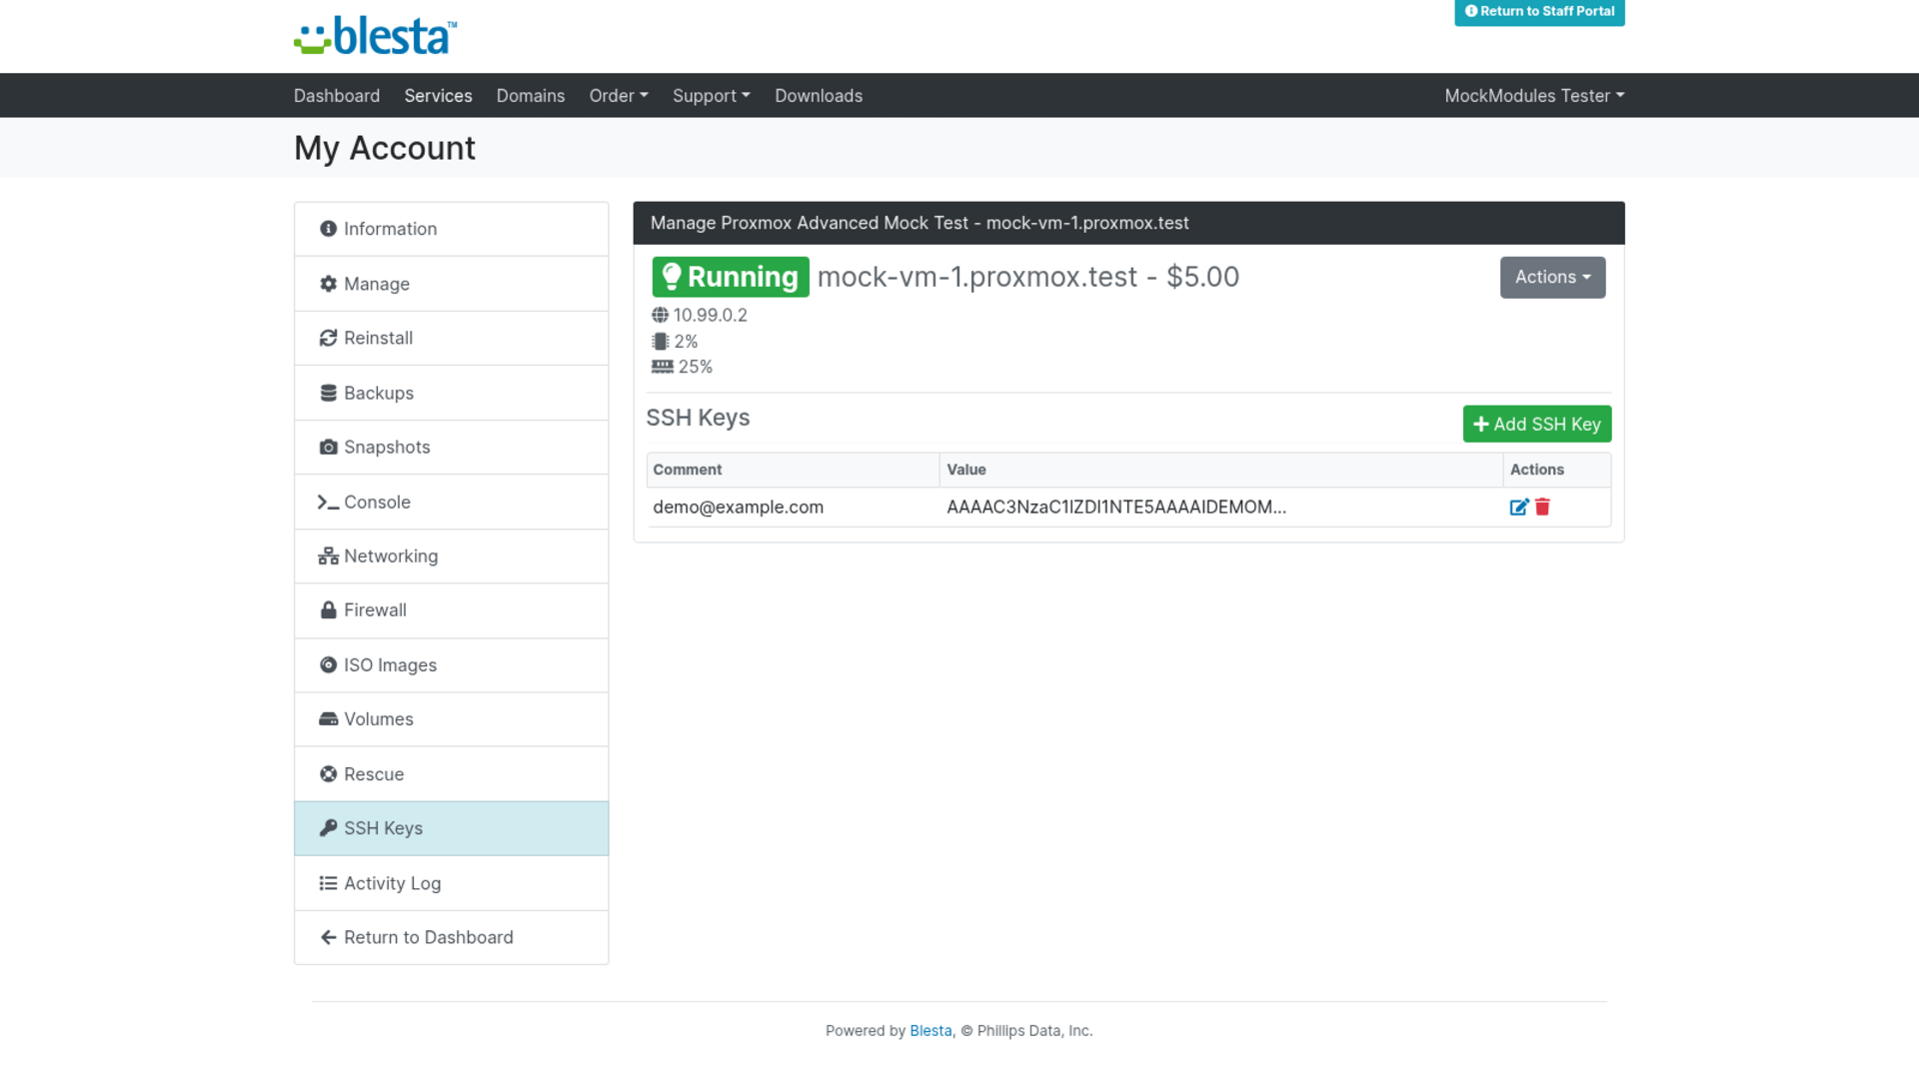Click the Volumes drive icon
The width and height of the screenshot is (1919, 1079).
[328, 719]
